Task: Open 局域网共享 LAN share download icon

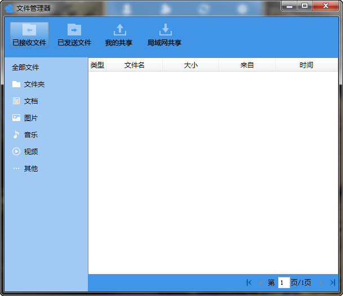Action: [165, 30]
